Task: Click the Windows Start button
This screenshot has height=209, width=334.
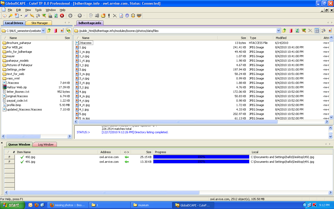Action: click(13, 205)
